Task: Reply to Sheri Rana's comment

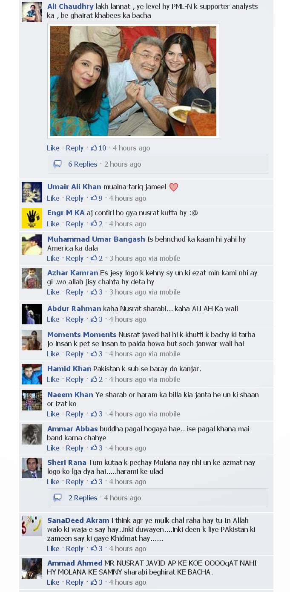Action: (75, 482)
